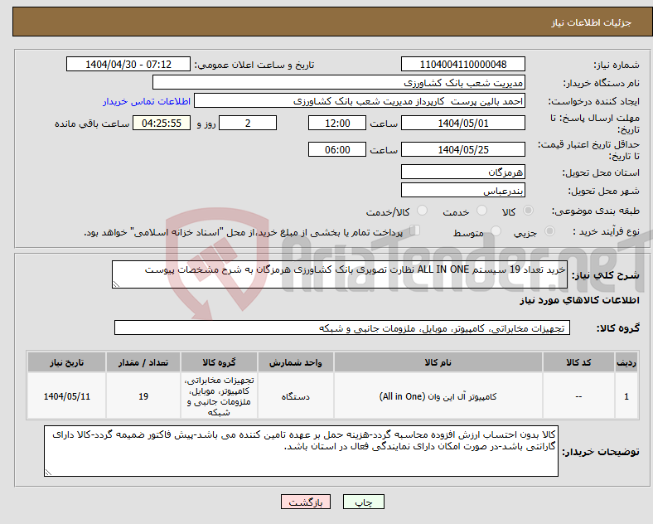Click the deadline time field 12:00
Image resolution: width=653 pixels, height=524 pixels.
[x=337, y=123]
